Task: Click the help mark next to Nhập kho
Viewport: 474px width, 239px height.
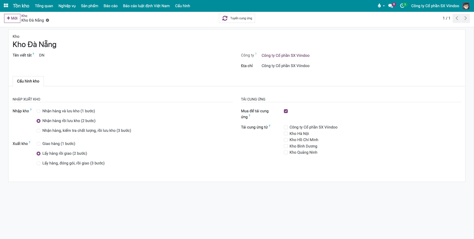Action: [31, 110]
